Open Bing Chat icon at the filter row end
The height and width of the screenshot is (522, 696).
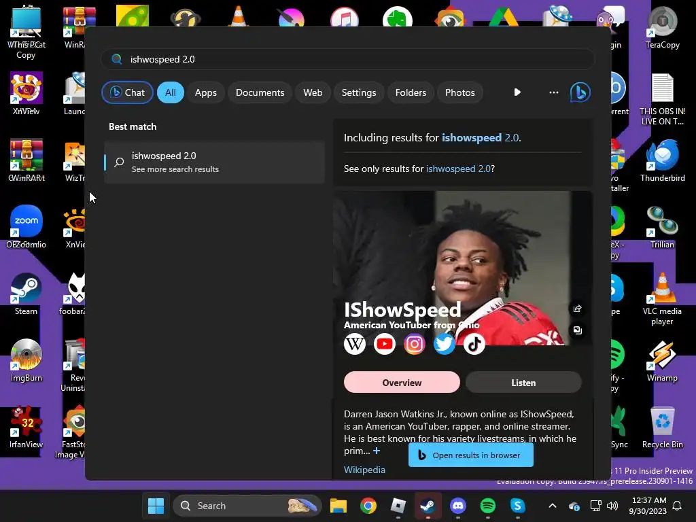click(580, 92)
